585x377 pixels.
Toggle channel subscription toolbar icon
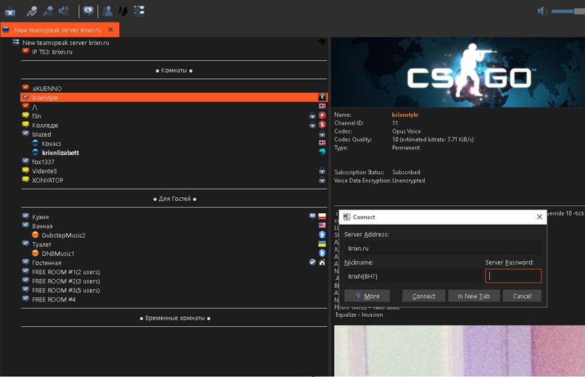click(139, 10)
